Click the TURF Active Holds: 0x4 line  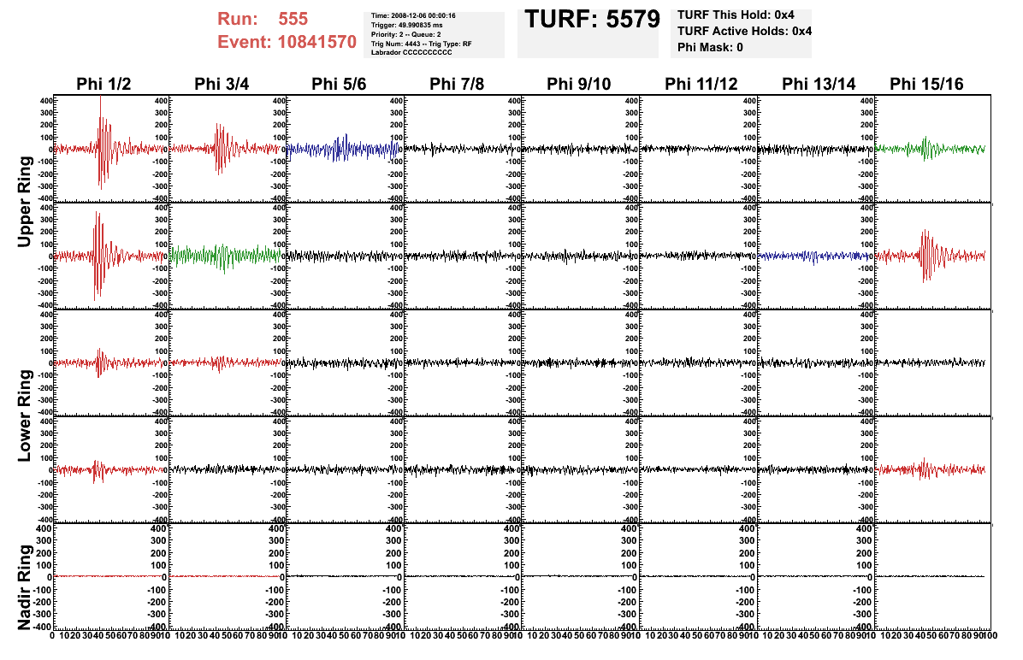coord(744,31)
